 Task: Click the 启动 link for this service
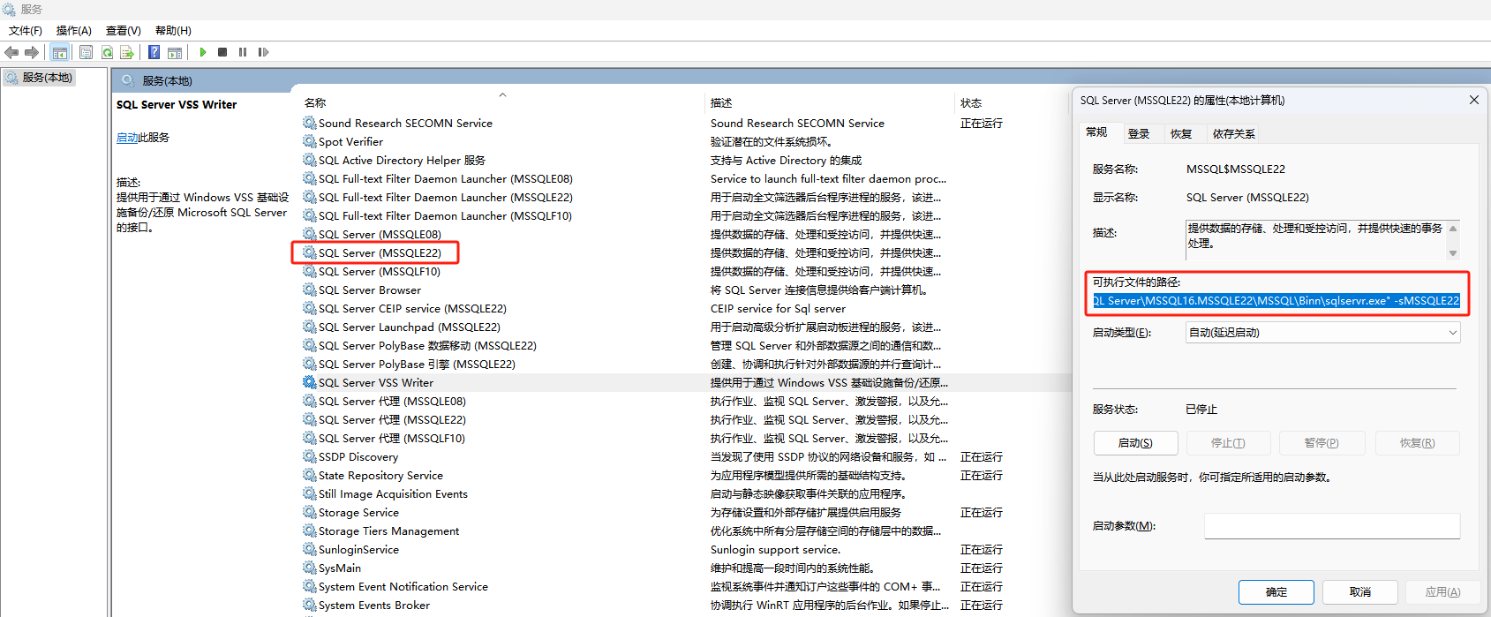point(127,138)
